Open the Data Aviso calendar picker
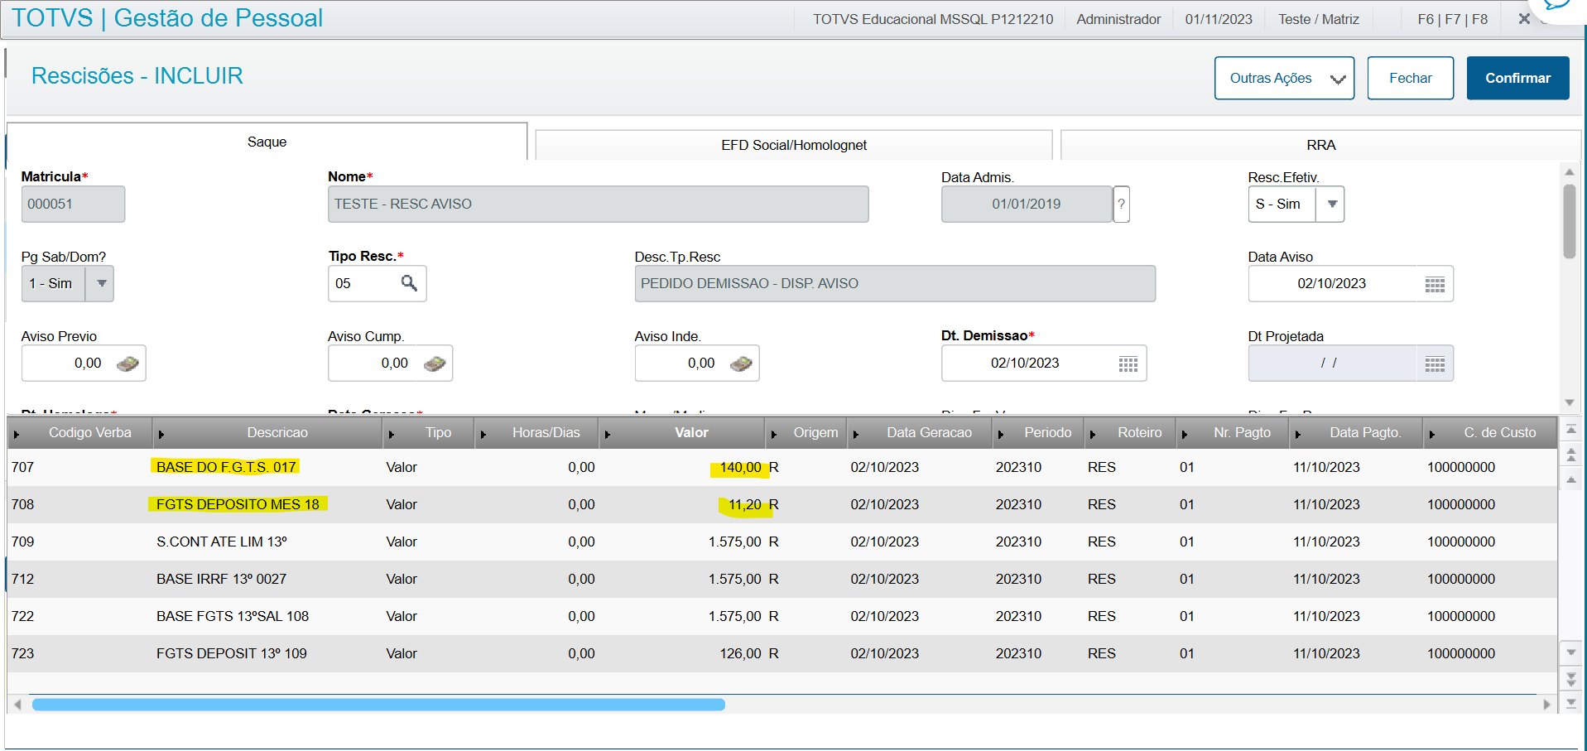Viewport: 1587px width, 751px height. tap(1435, 284)
